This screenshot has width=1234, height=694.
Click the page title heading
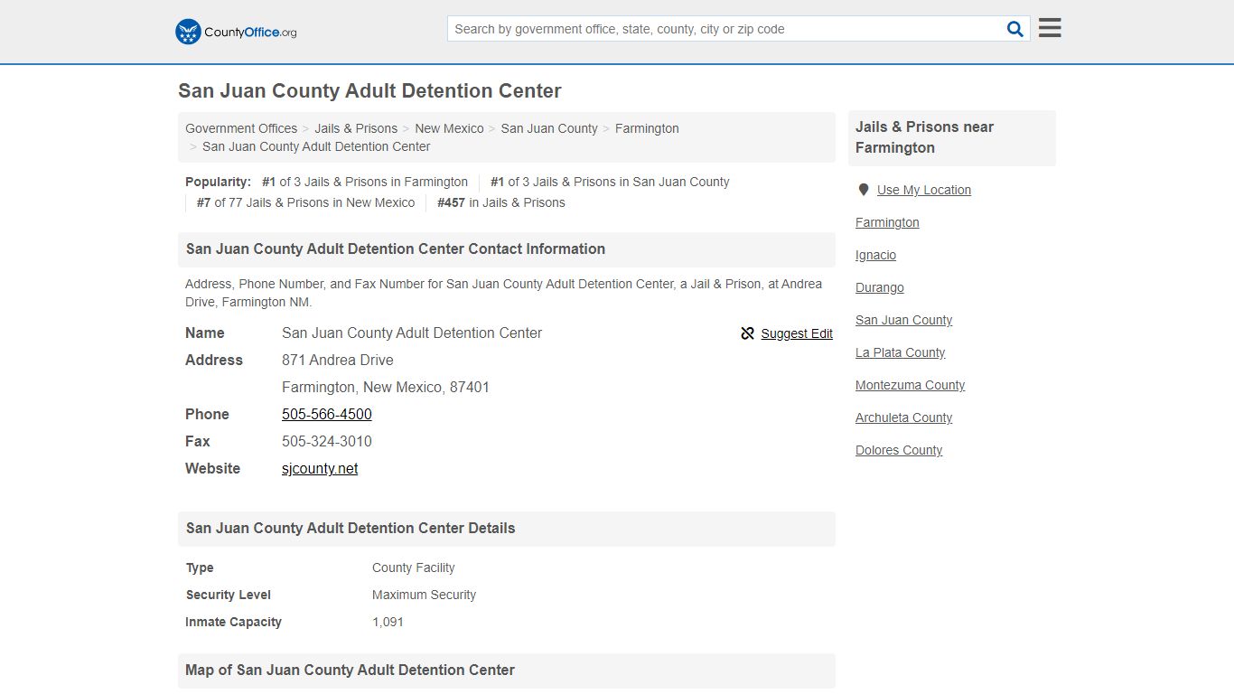369,90
